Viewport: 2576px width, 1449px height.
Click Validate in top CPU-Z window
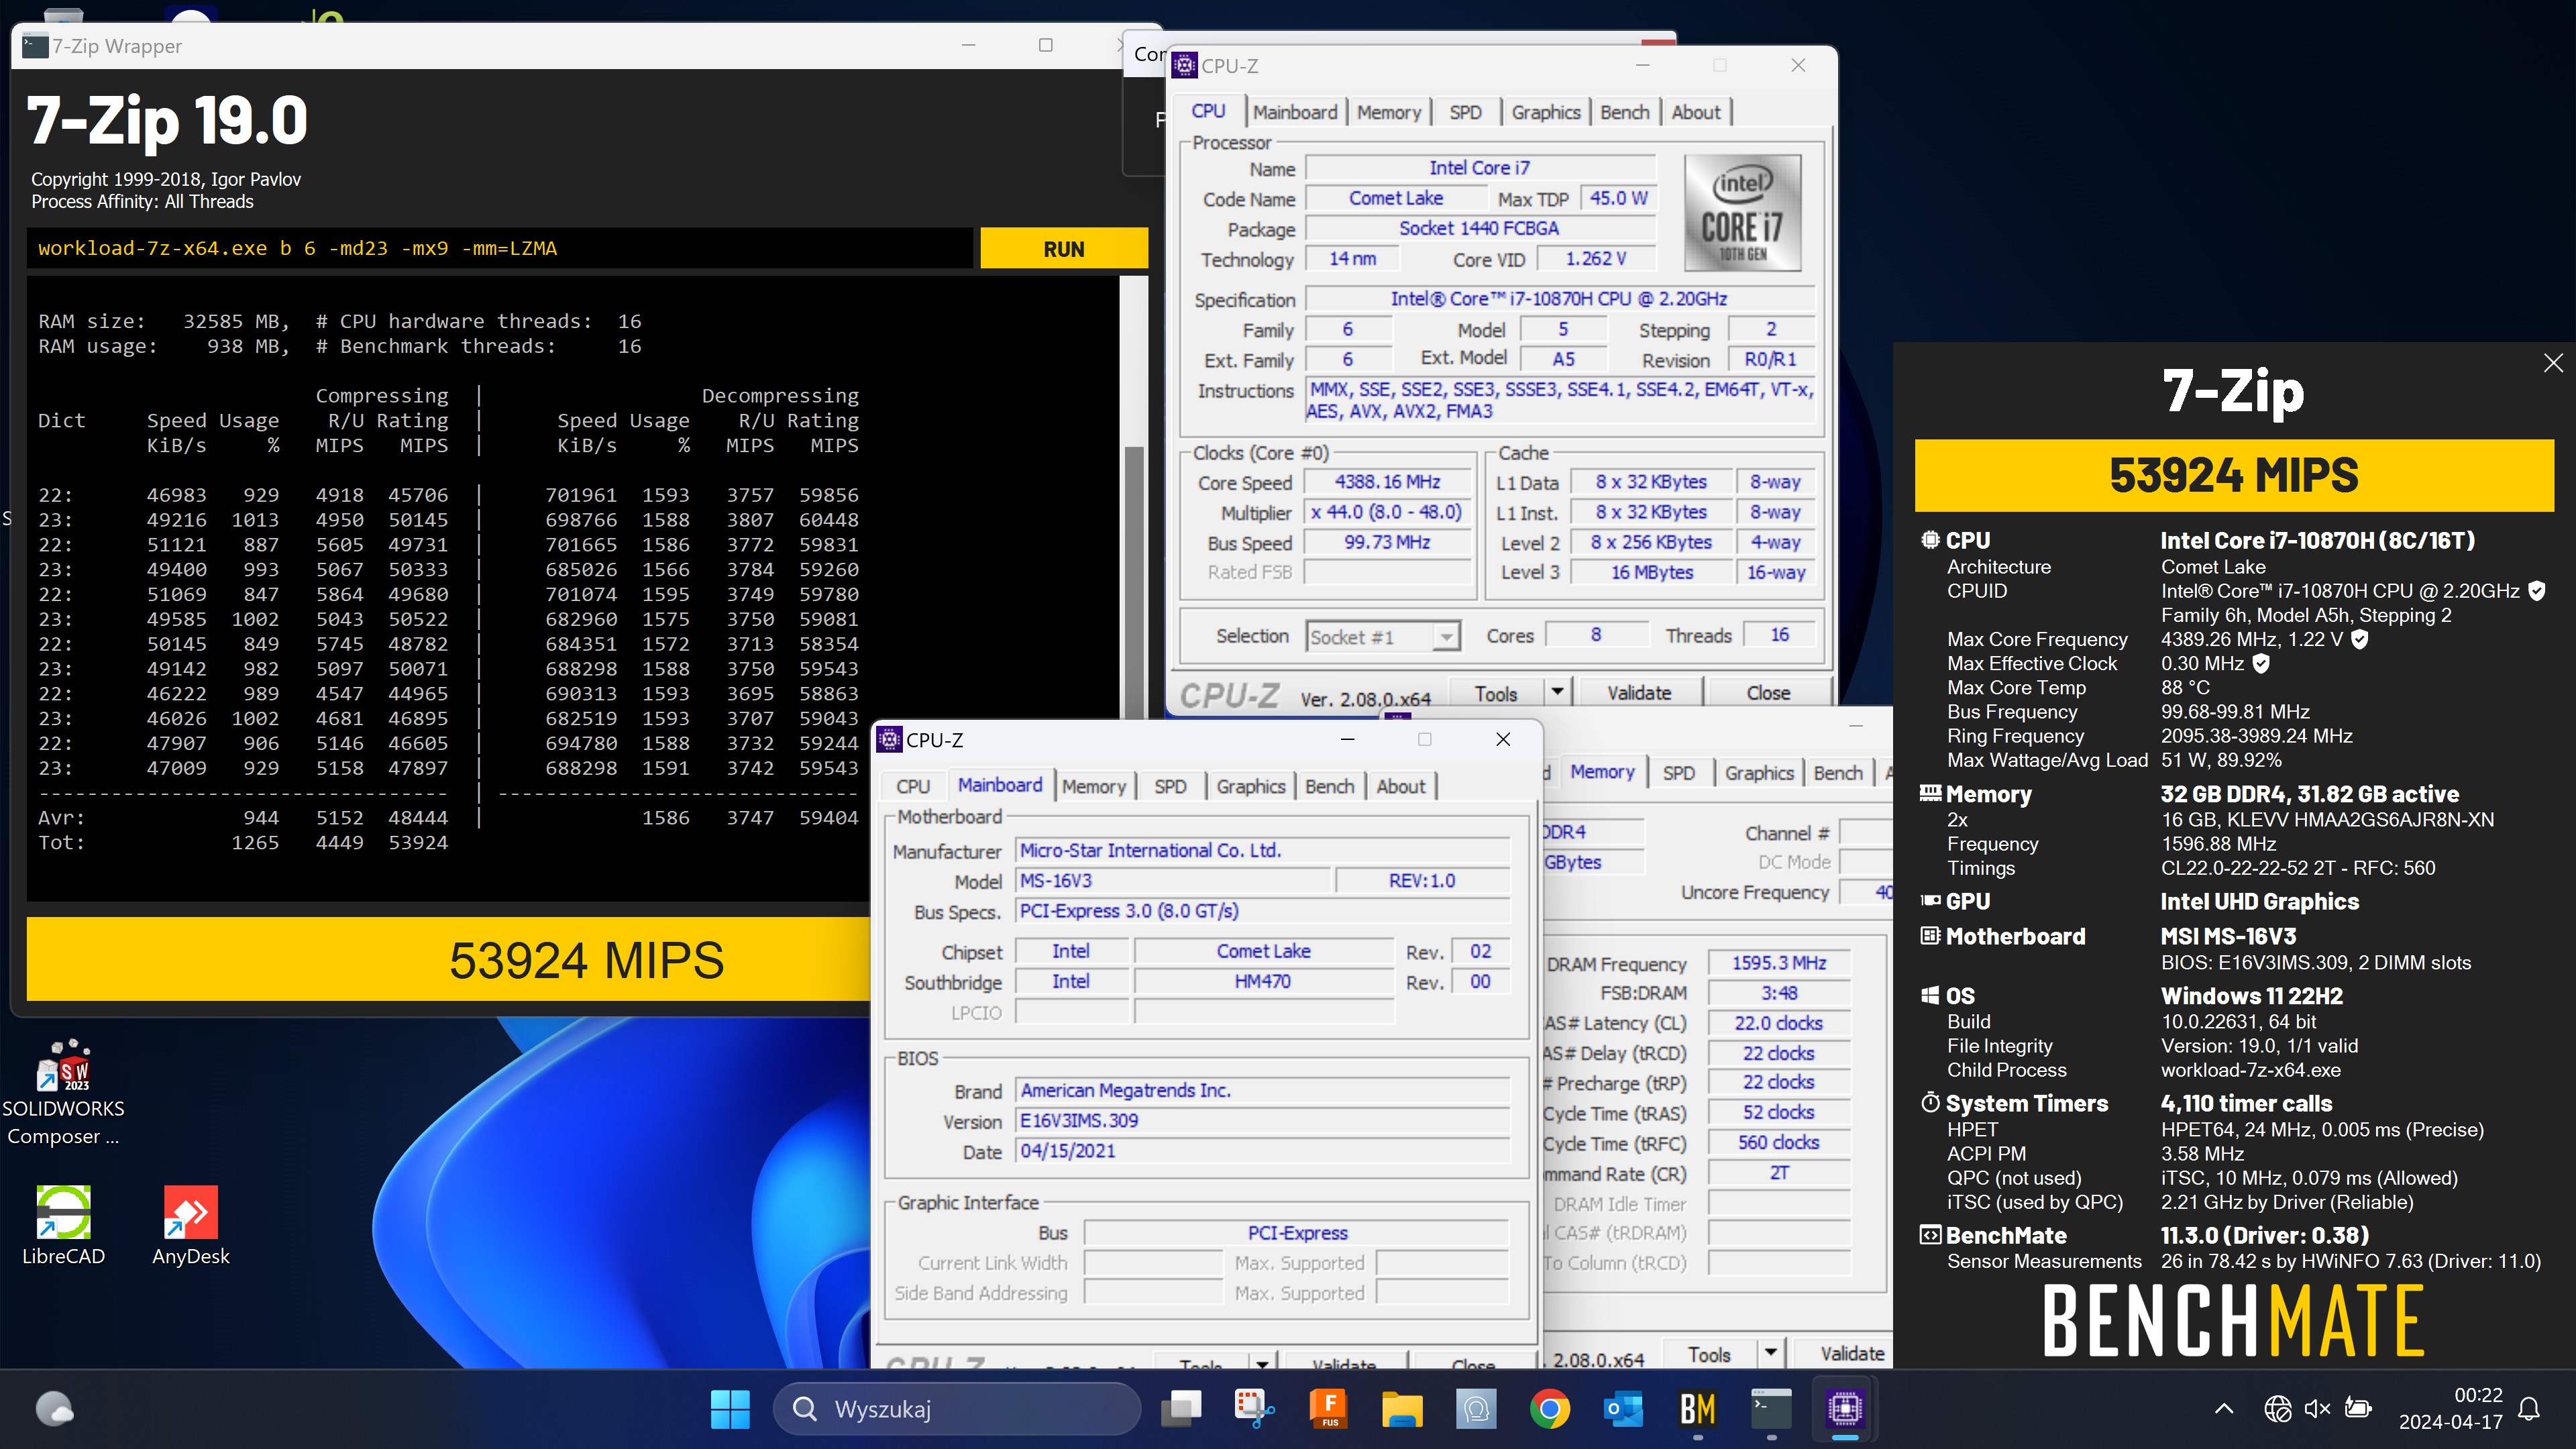1639,693
